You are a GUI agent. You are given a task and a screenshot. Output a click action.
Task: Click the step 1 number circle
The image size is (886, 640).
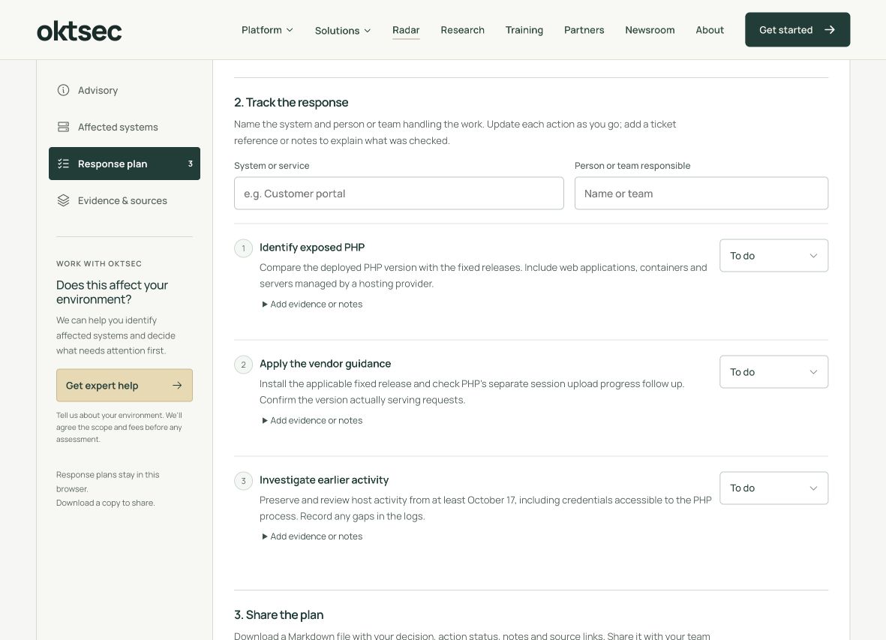(x=244, y=248)
